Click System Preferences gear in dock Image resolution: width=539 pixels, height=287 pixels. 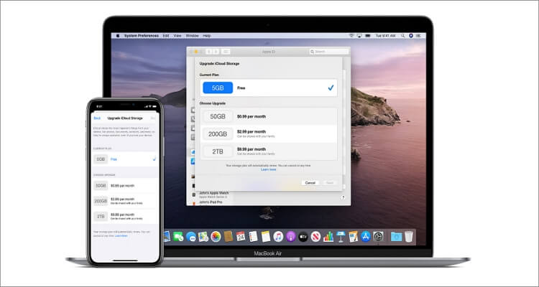point(378,237)
